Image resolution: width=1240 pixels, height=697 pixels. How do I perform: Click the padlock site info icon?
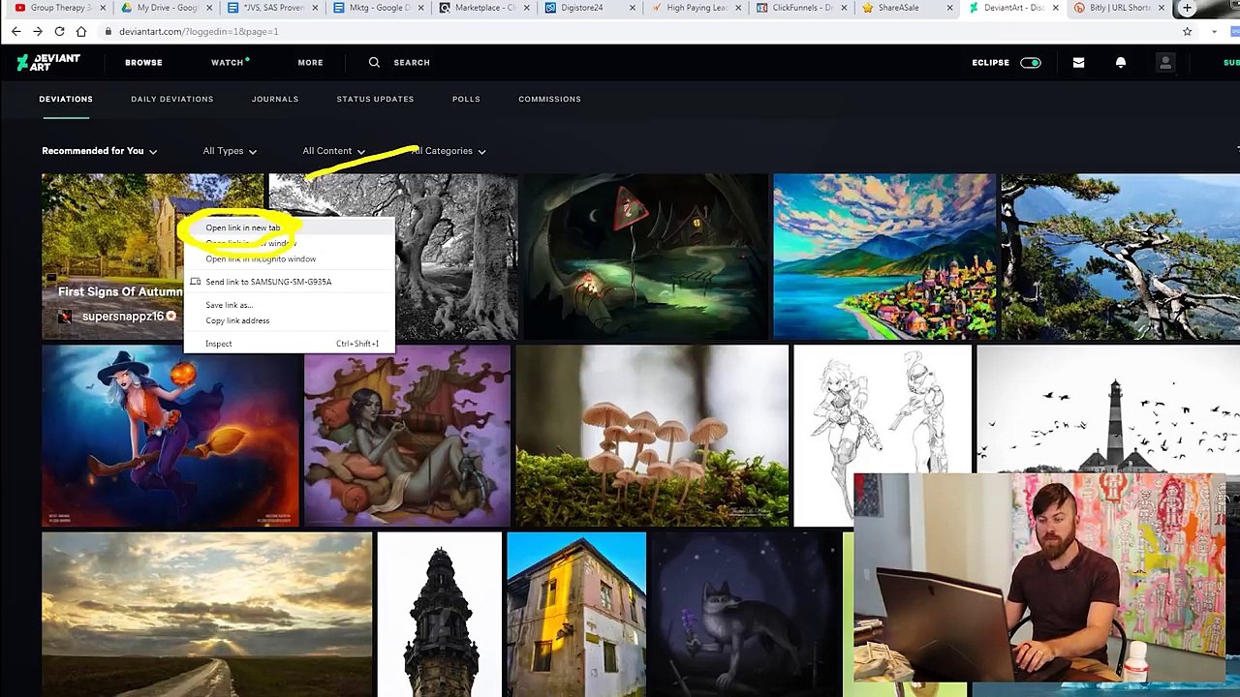108,31
